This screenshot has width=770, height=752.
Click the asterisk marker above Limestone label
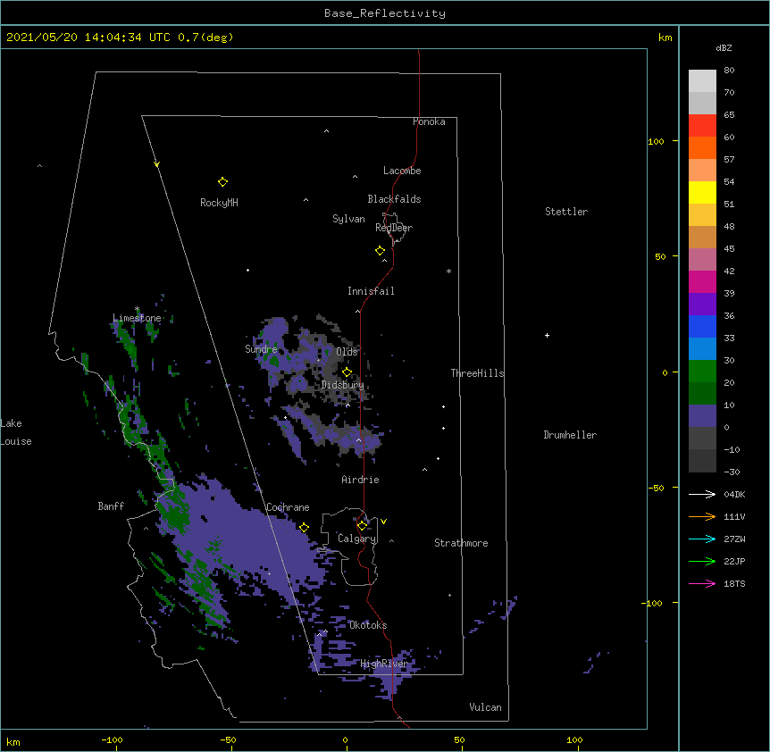tap(137, 309)
